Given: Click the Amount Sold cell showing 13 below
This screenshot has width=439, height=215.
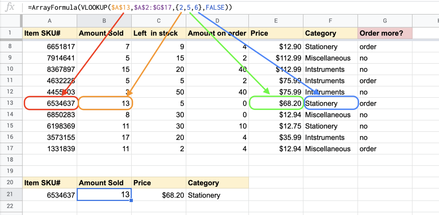Looking at the screenshot, I should (104, 195).
